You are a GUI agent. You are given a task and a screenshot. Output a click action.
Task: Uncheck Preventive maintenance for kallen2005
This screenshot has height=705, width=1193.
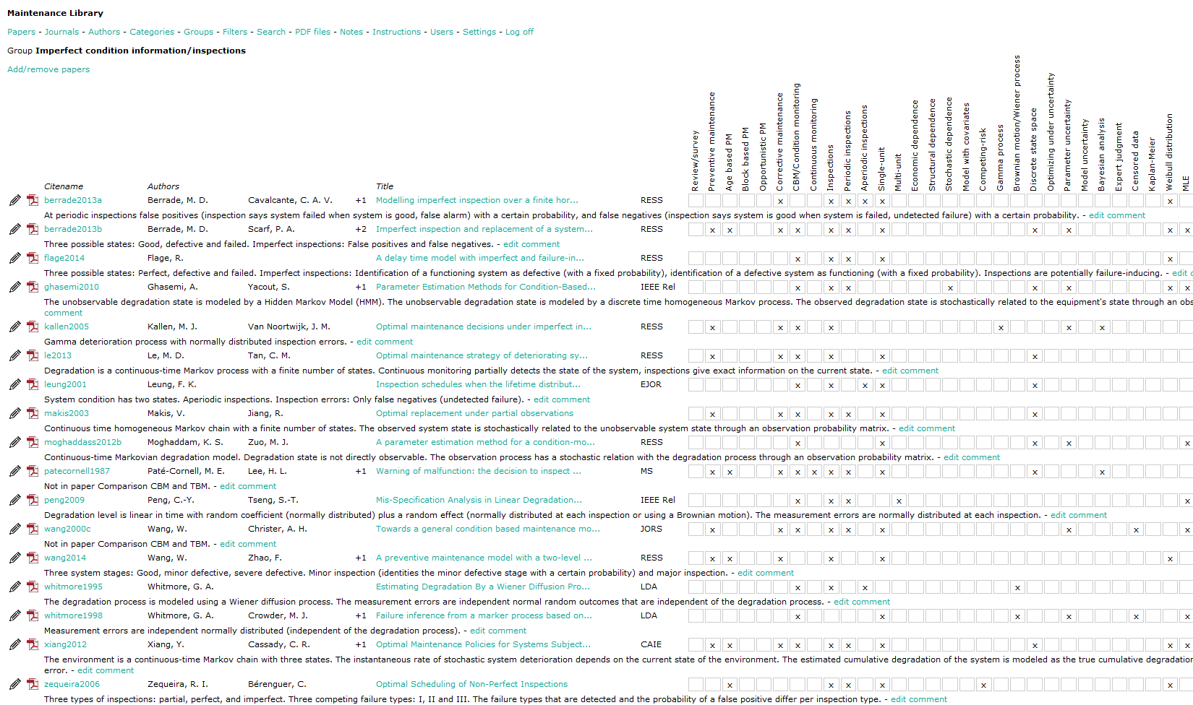712,327
